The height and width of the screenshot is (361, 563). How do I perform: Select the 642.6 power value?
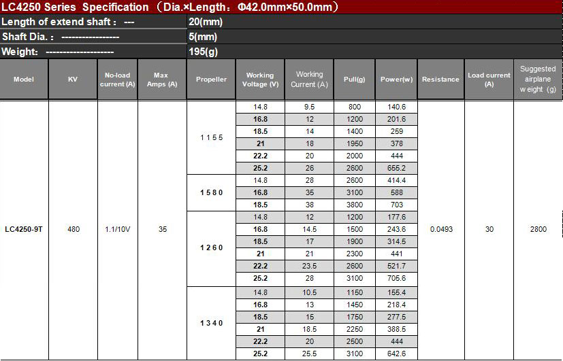click(396, 354)
